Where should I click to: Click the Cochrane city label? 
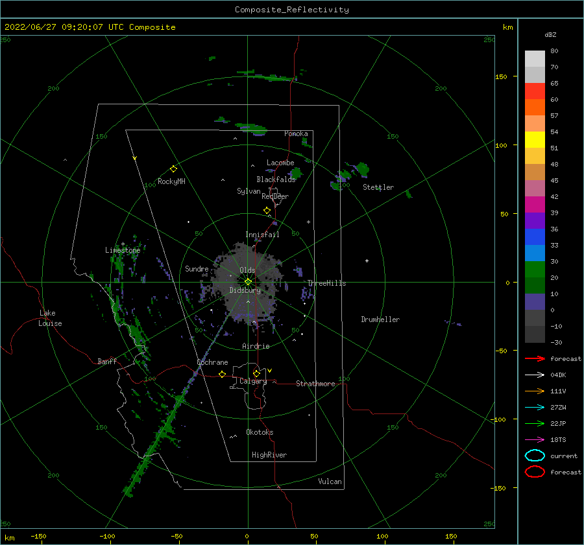tap(212, 362)
